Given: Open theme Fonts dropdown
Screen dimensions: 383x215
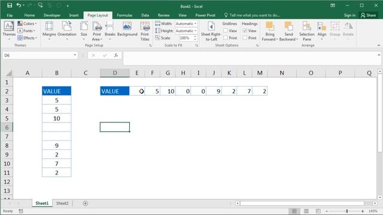Looking at the screenshot, I should point(26,30).
